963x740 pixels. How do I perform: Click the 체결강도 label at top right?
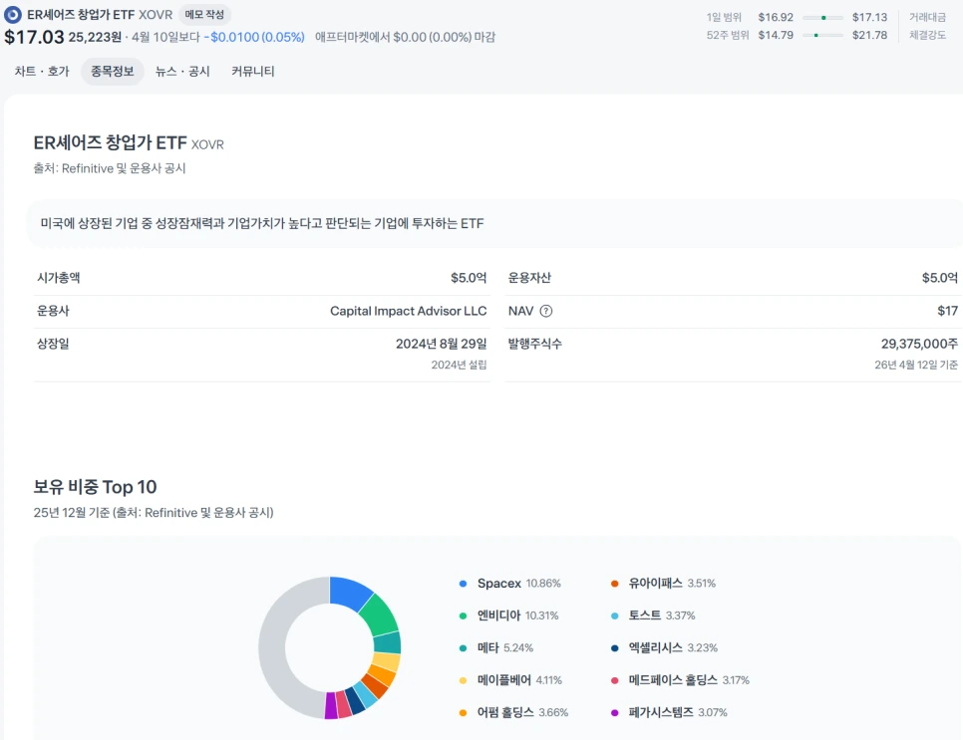pos(927,35)
